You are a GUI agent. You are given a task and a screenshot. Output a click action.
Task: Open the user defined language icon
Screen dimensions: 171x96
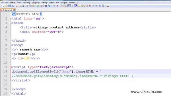click(79, 6)
